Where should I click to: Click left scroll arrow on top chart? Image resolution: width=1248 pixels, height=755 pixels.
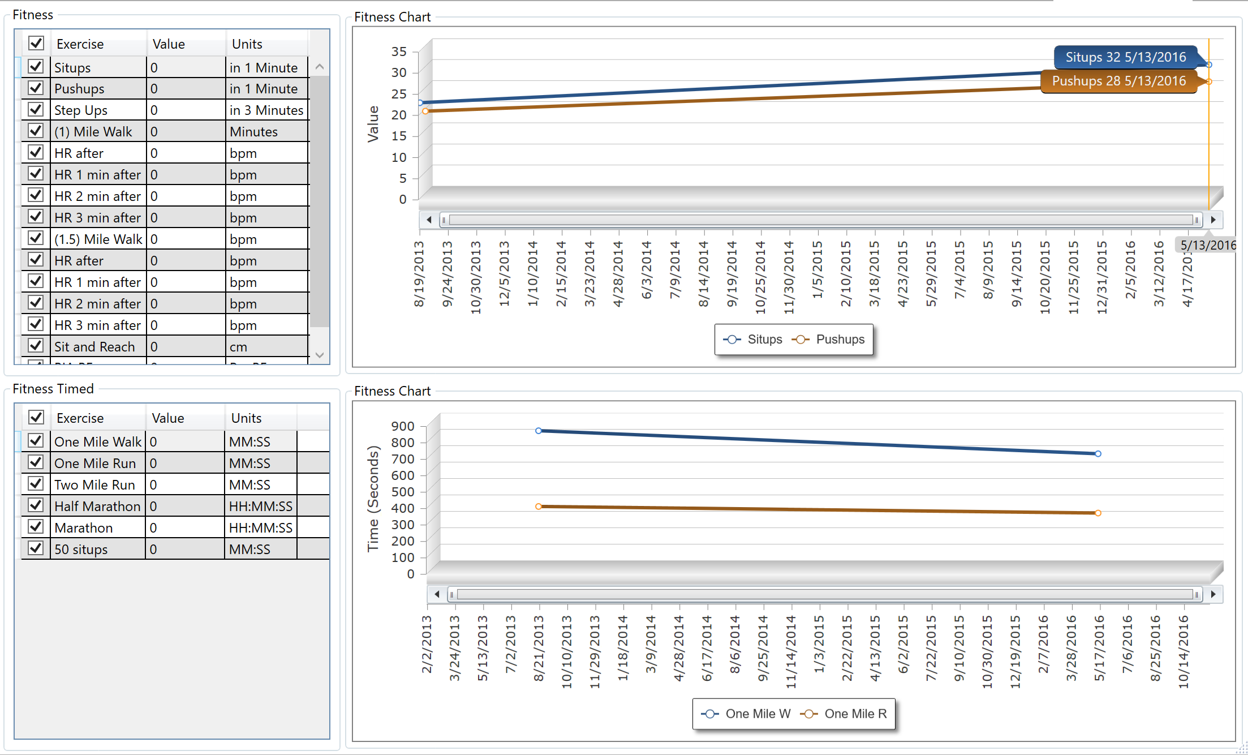point(429,220)
